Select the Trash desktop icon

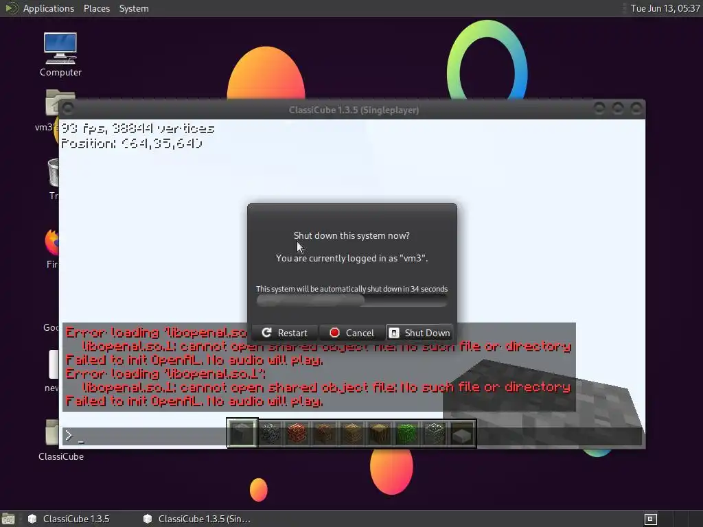coord(53,179)
